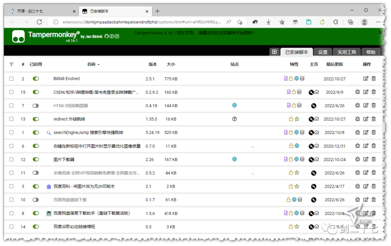The image size is (391, 246).
Task: Edit the HTML5视频截图器 script
Action: point(366,105)
